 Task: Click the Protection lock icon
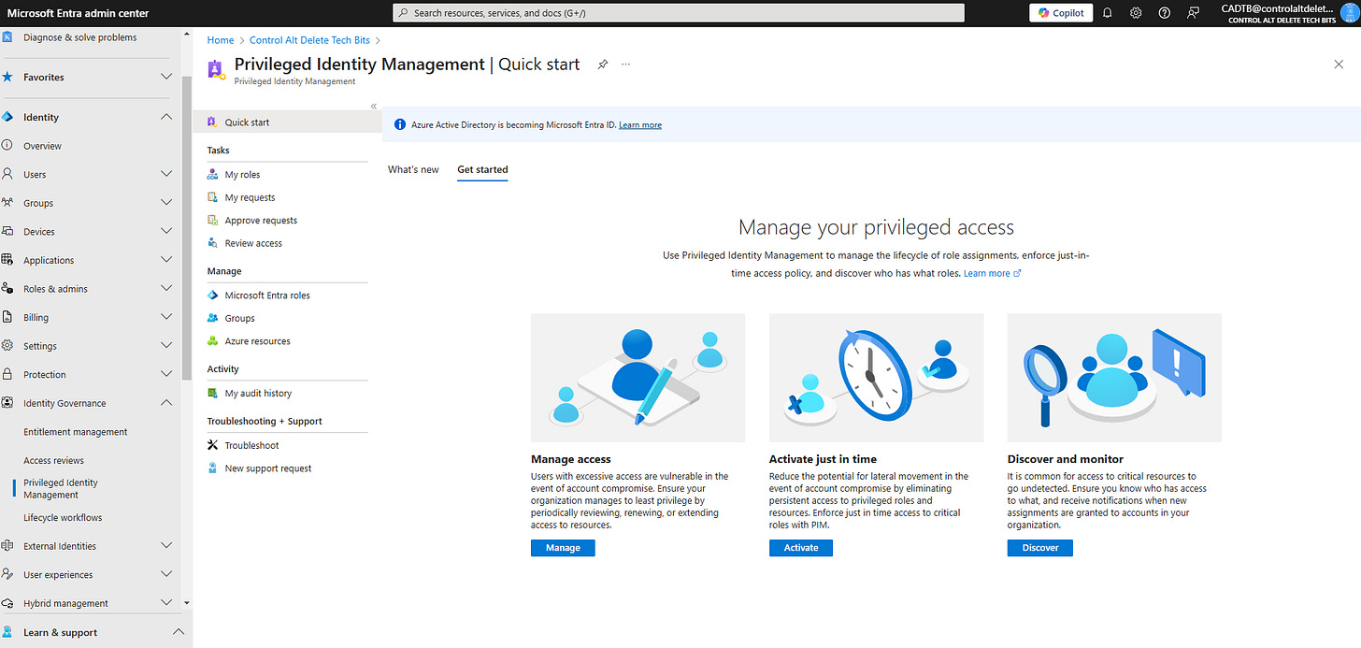(x=7, y=375)
